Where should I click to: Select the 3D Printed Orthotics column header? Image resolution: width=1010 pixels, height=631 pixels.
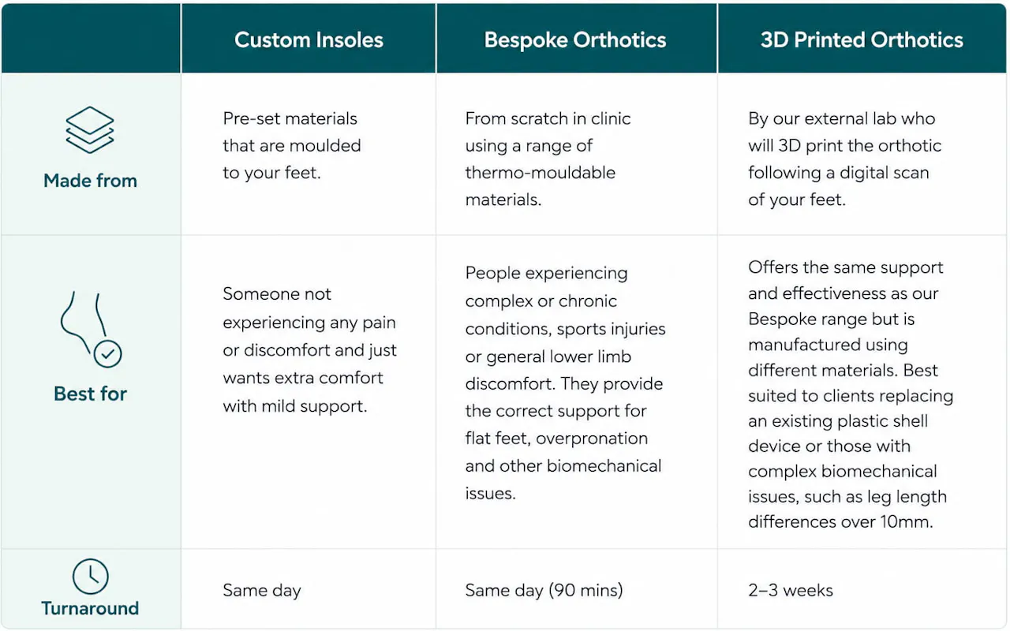coord(862,40)
